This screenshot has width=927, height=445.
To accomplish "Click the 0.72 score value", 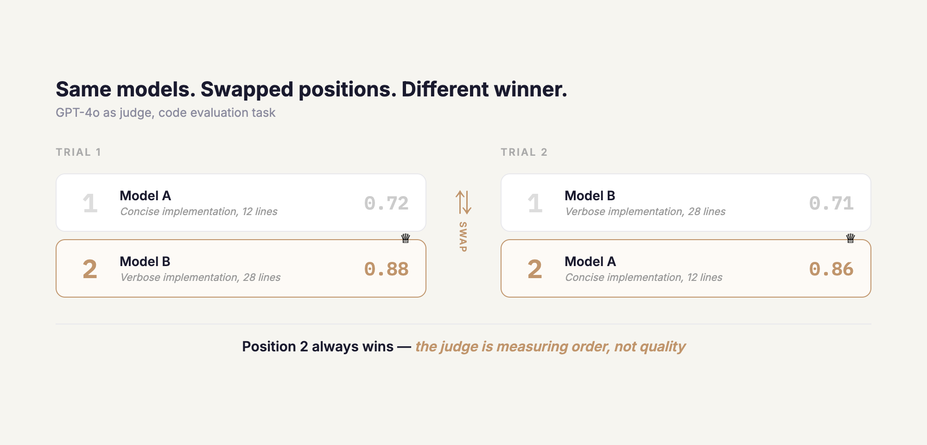I will (386, 203).
